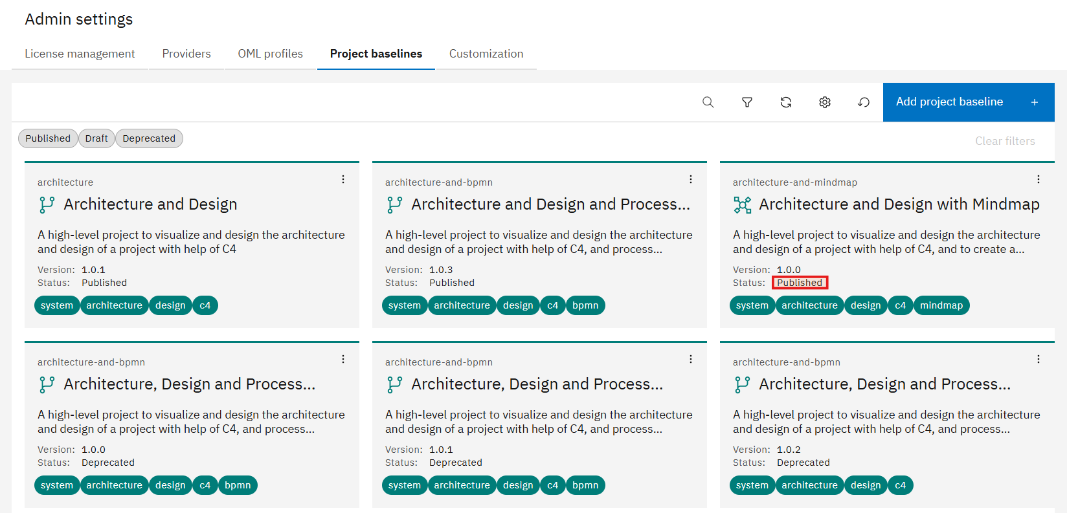Open Architecture and Design and Process title
Screen dimensions: 1067x513
pos(551,204)
